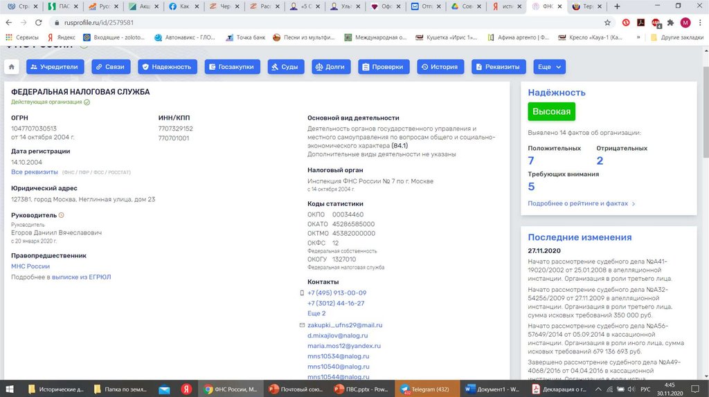
Task: Open the Связи section
Action: 111,67
